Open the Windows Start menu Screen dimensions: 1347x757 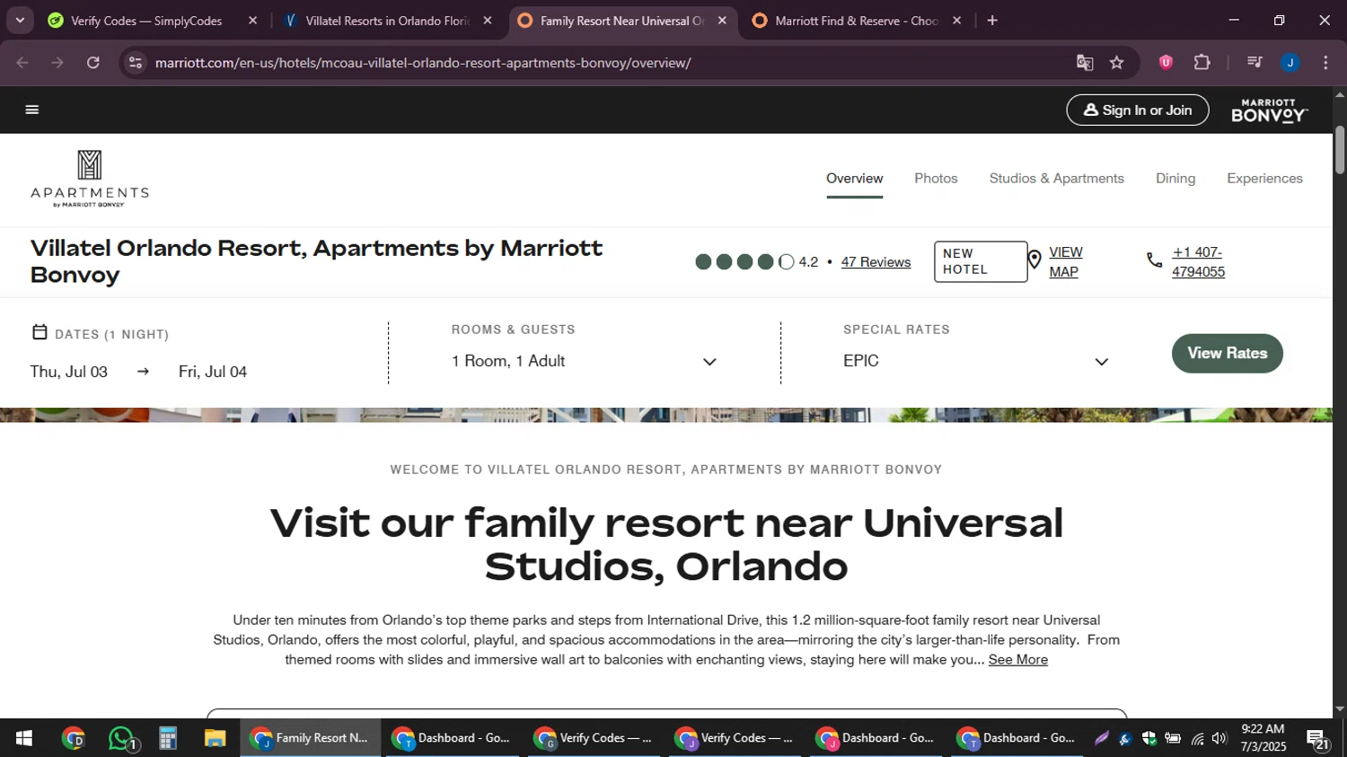24,738
